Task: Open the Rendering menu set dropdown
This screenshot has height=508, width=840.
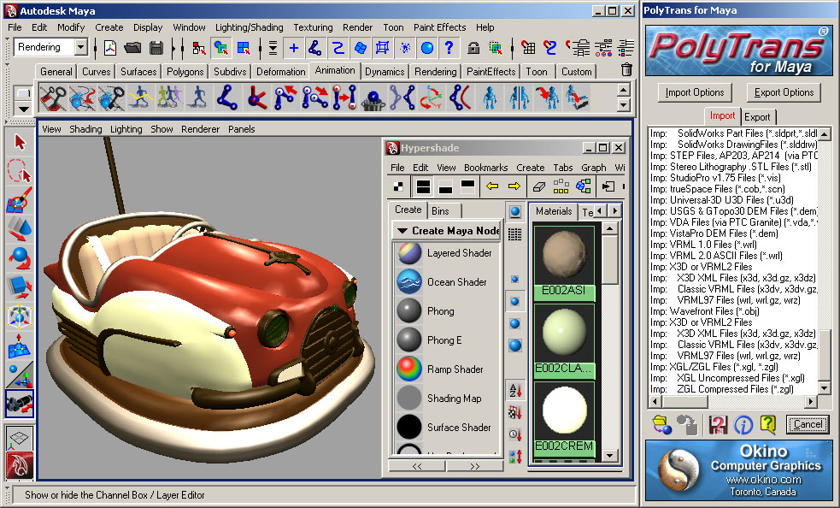Action: coord(81,48)
